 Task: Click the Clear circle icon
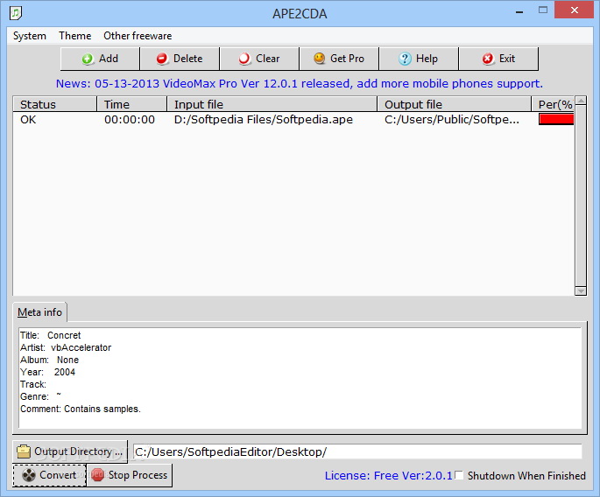[x=244, y=59]
